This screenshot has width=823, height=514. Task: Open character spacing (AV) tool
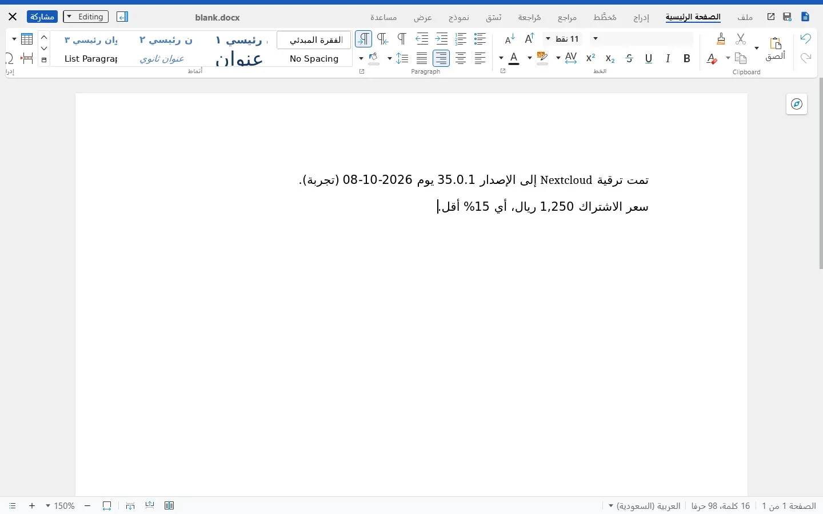click(571, 58)
